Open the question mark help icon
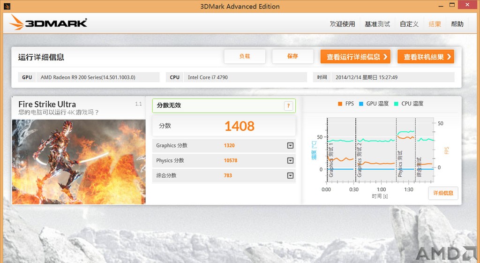480x263 pixels. coord(288,106)
